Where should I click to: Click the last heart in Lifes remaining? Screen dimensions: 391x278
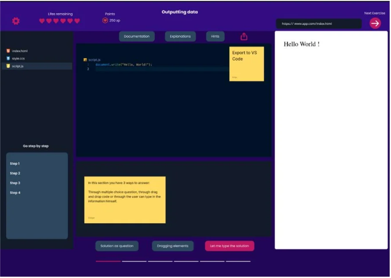[77, 21]
